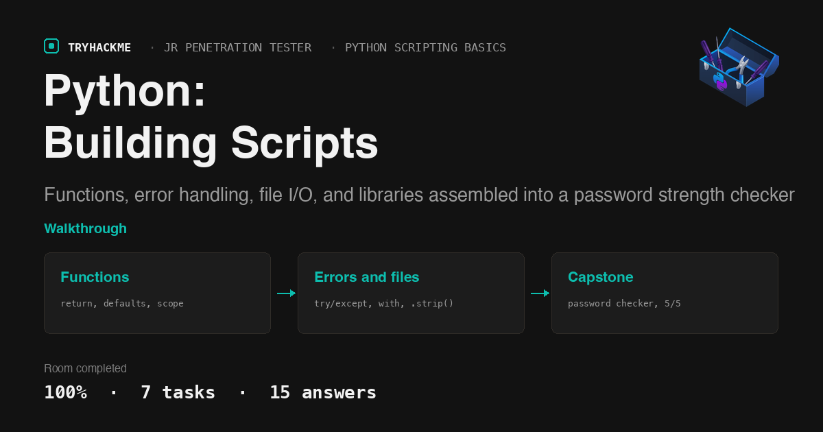Click the Errors and files heading

(367, 277)
